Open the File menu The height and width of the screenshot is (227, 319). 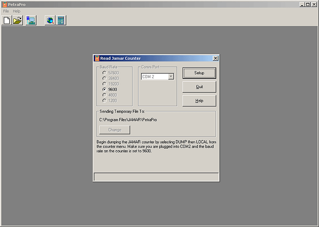tap(6, 11)
